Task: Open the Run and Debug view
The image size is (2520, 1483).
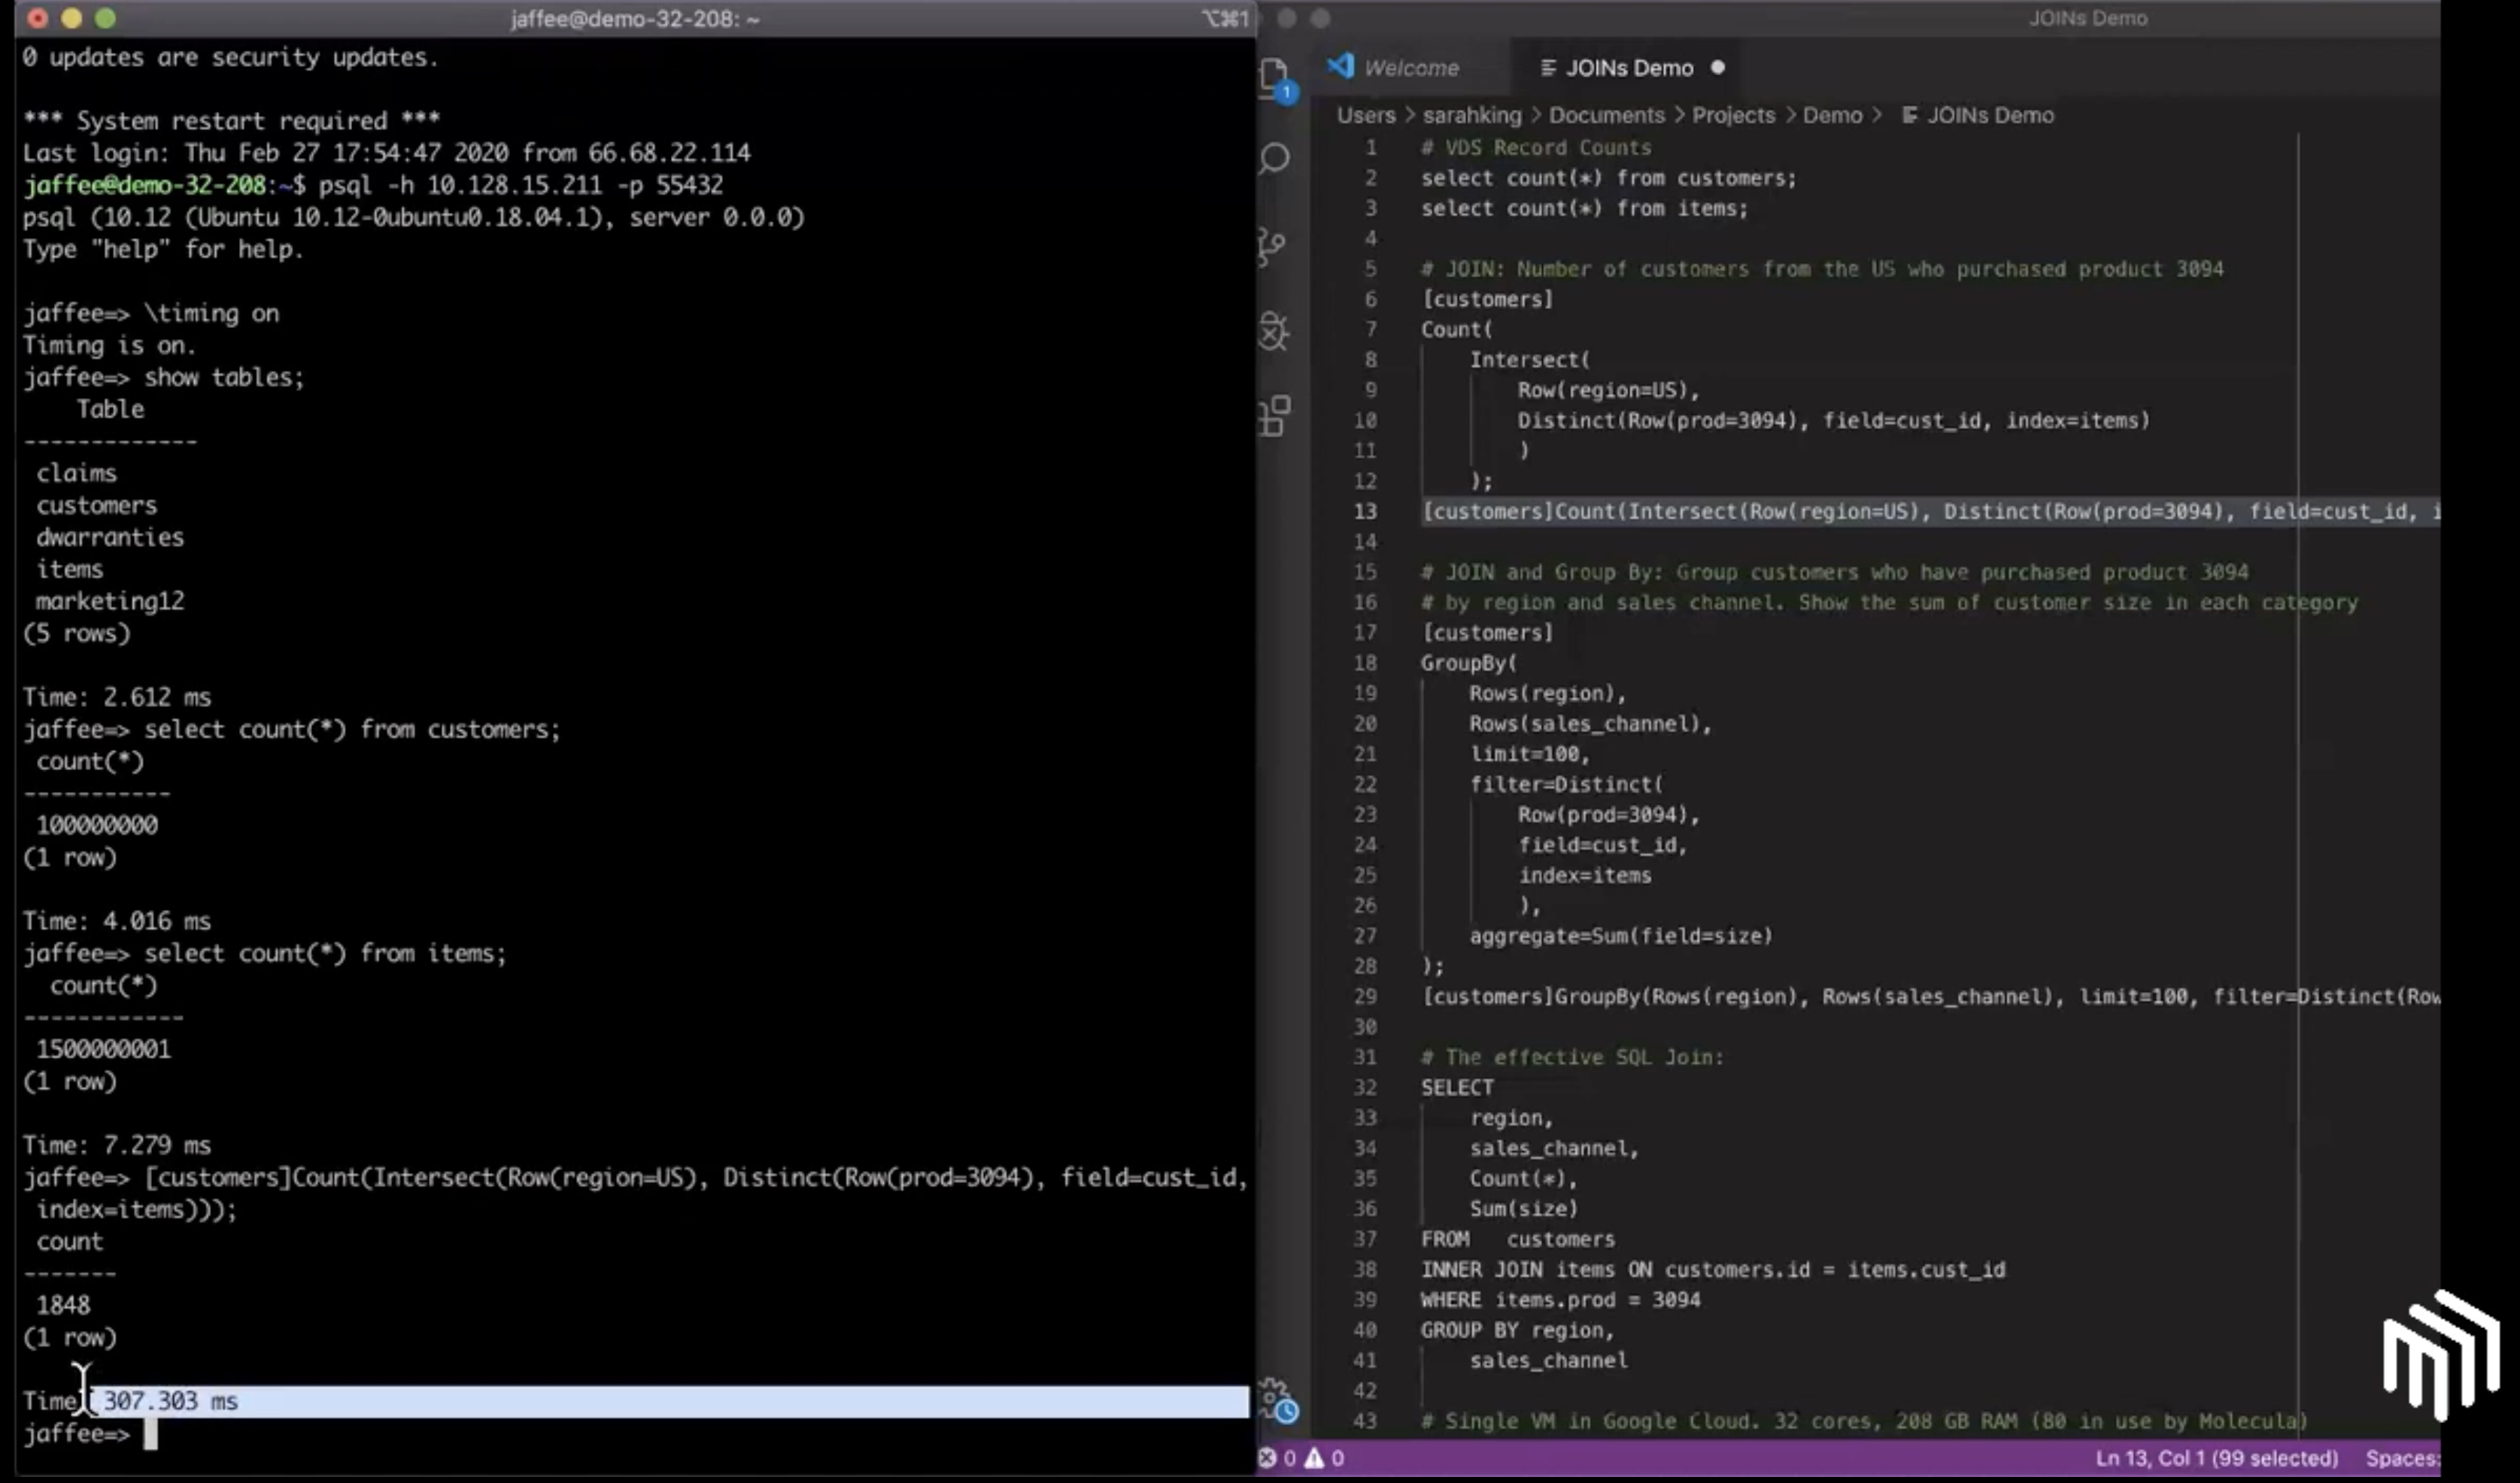Action: [x=1274, y=331]
